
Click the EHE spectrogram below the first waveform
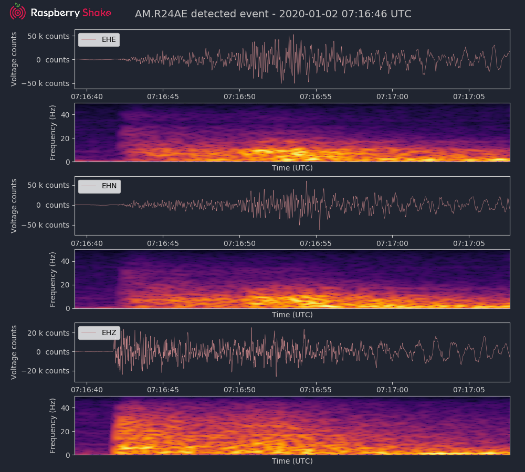tap(292, 133)
